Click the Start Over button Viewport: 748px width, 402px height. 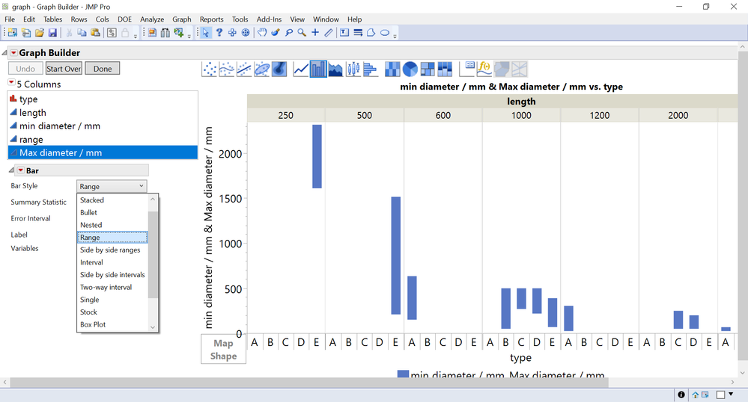tap(64, 69)
